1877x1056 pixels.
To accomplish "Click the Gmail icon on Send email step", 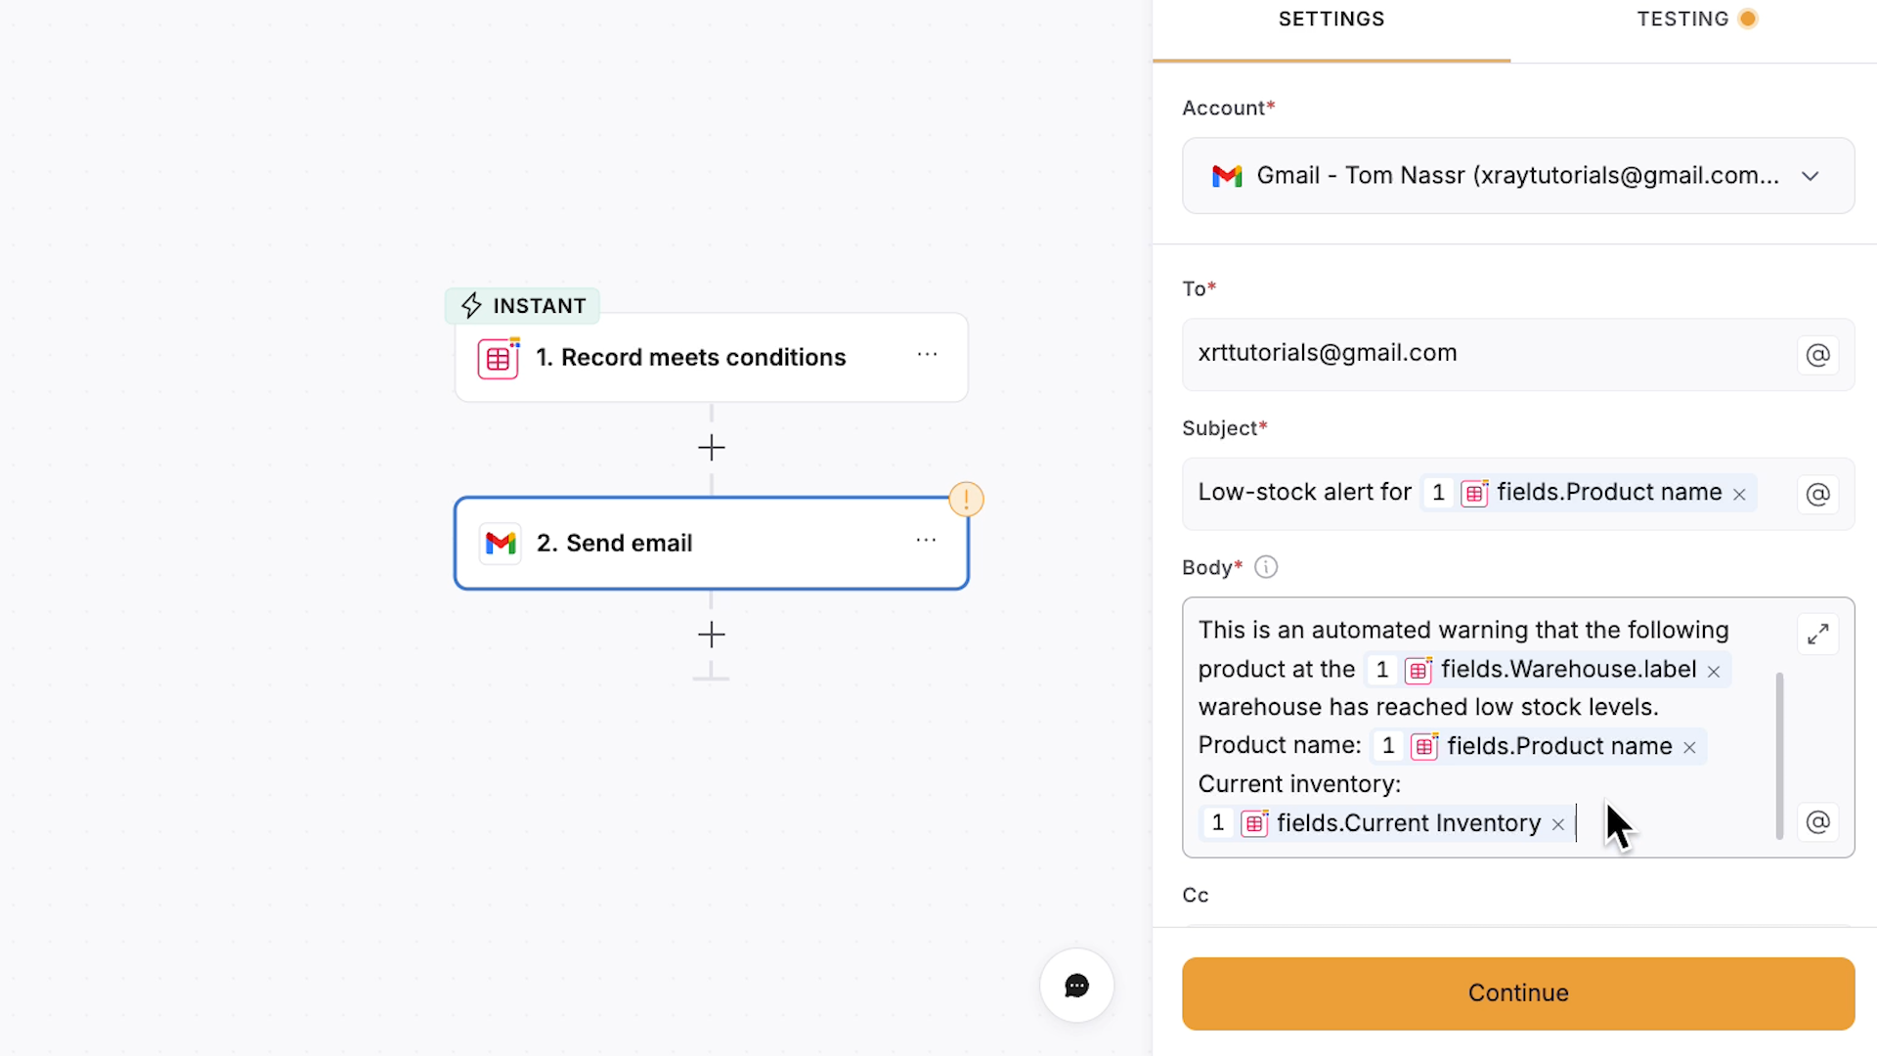I will coord(500,543).
